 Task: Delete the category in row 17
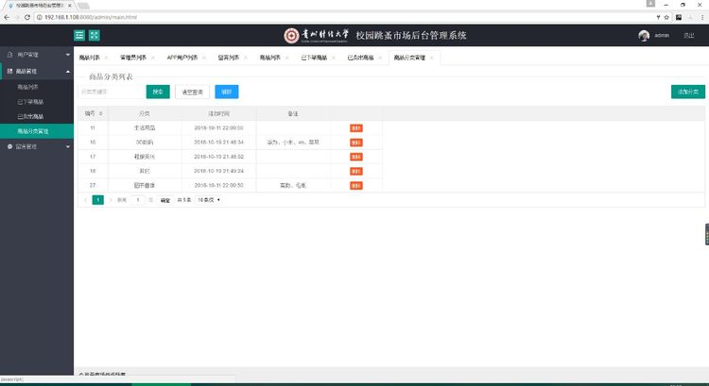click(x=356, y=157)
